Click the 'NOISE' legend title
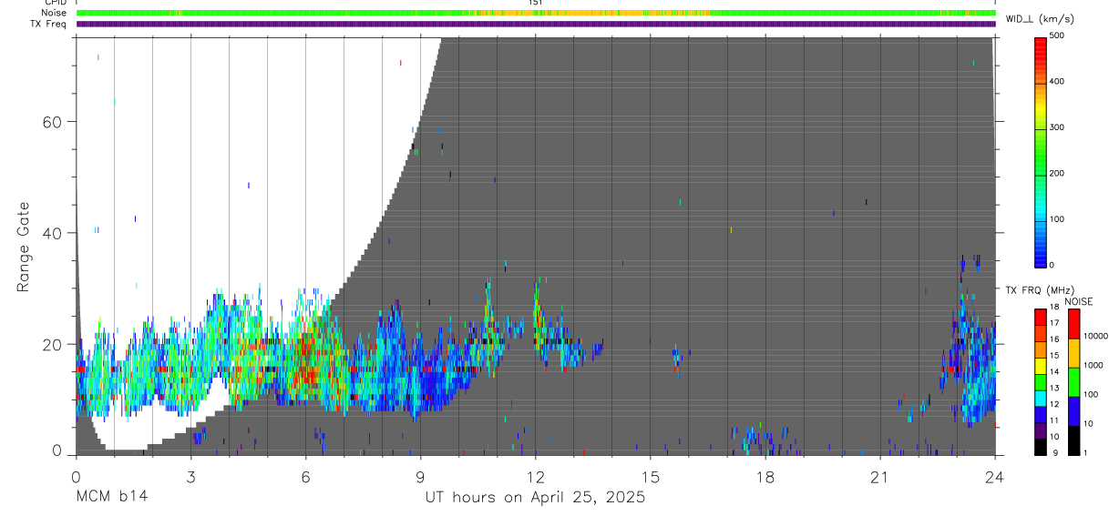Viewport: 1119px width, 516px height. 1078,301
